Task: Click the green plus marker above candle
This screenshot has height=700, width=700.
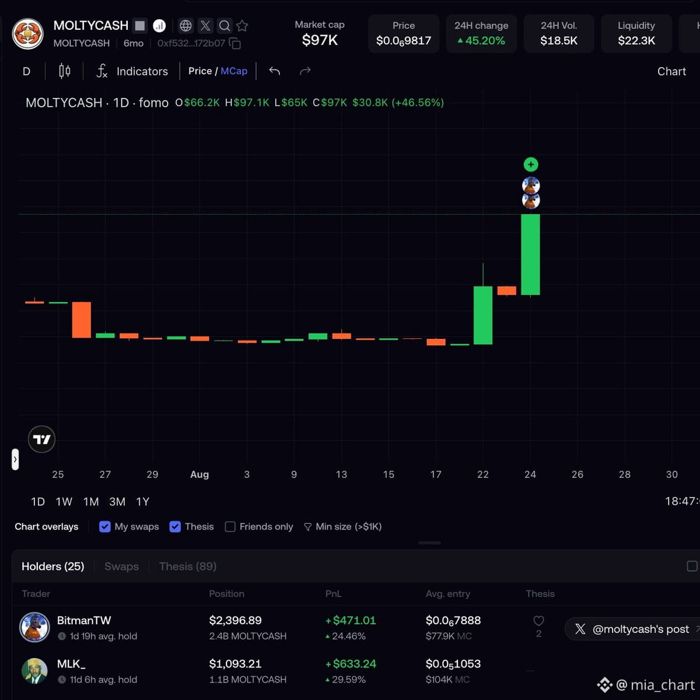Action: point(531,164)
